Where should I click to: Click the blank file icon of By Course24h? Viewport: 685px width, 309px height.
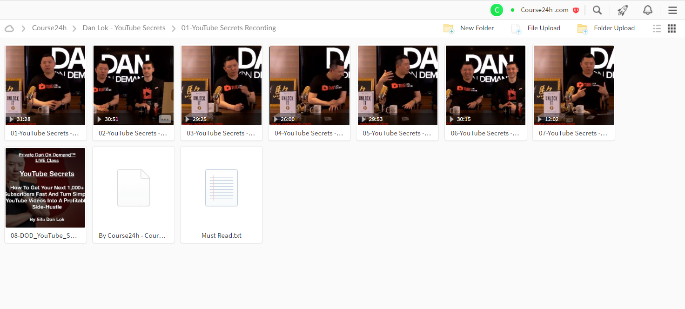pyautogui.click(x=134, y=188)
